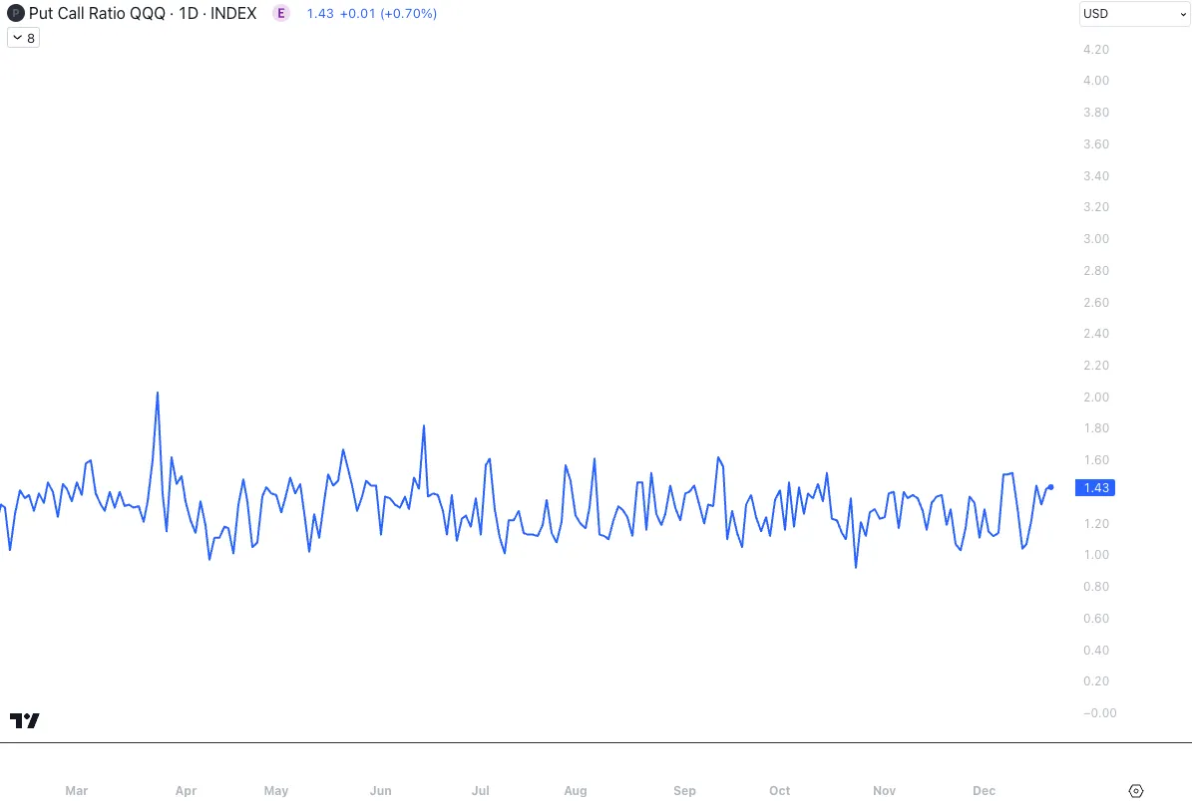Expand the indicators legend showing 8

click(23, 38)
